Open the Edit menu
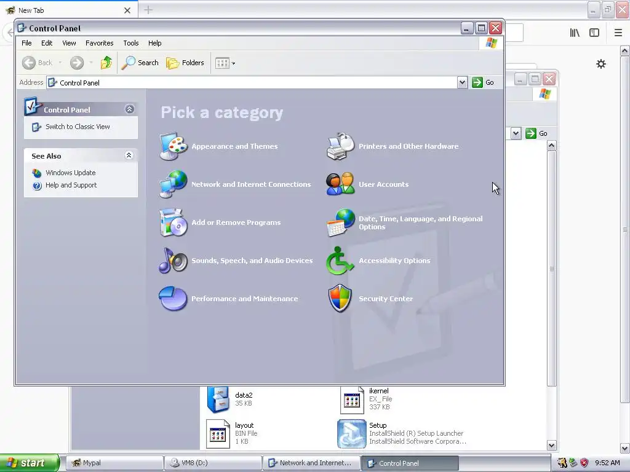Viewport: 630px width, 472px height. click(x=47, y=43)
